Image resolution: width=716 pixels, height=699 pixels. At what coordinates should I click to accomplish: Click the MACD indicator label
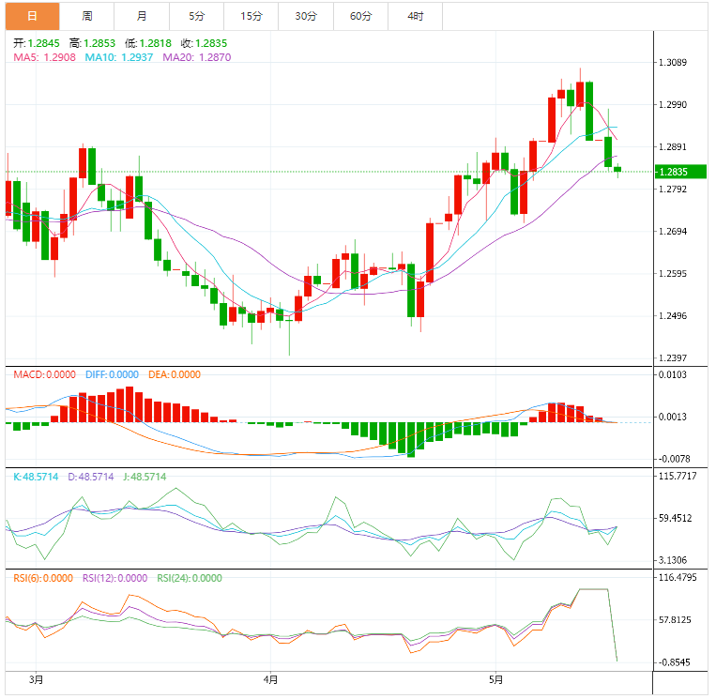tap(44, 374)
